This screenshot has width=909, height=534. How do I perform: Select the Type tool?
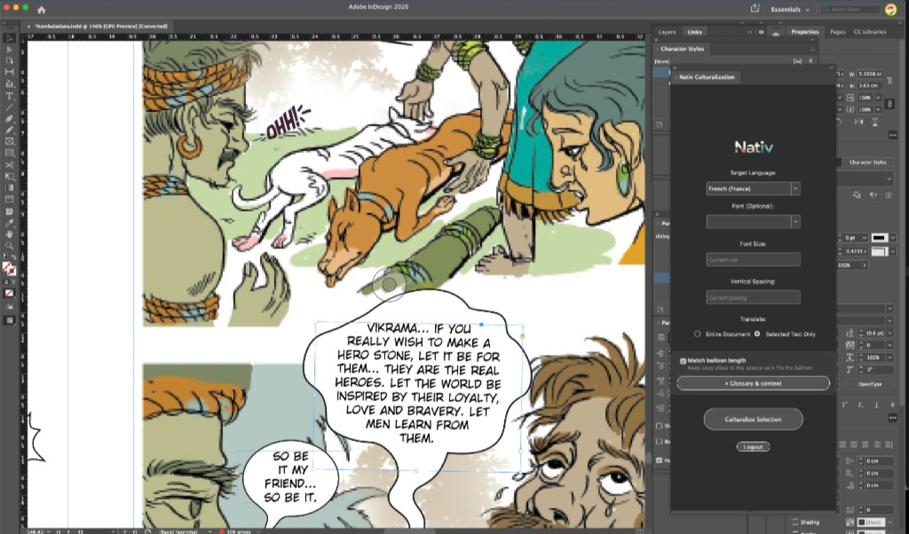click(x=9, y=96)
